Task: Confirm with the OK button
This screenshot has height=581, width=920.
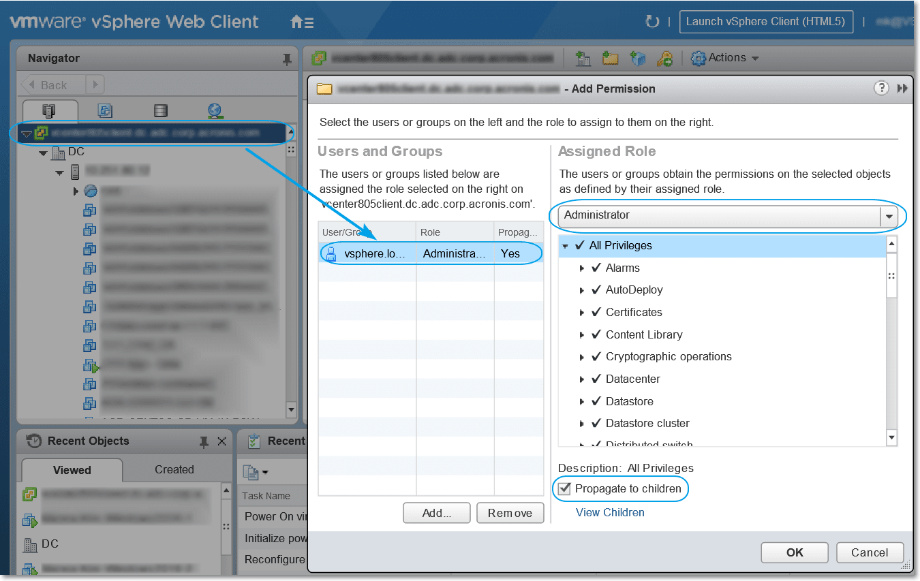Action: tap(795, 552)
